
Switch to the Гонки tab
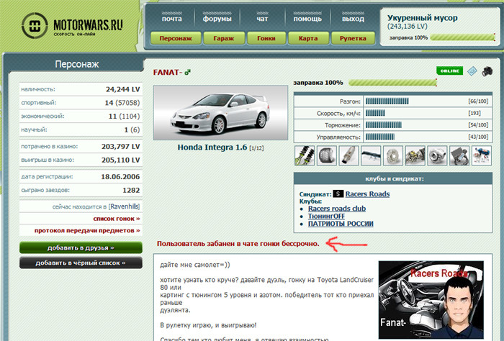click(x=266, y=38)
